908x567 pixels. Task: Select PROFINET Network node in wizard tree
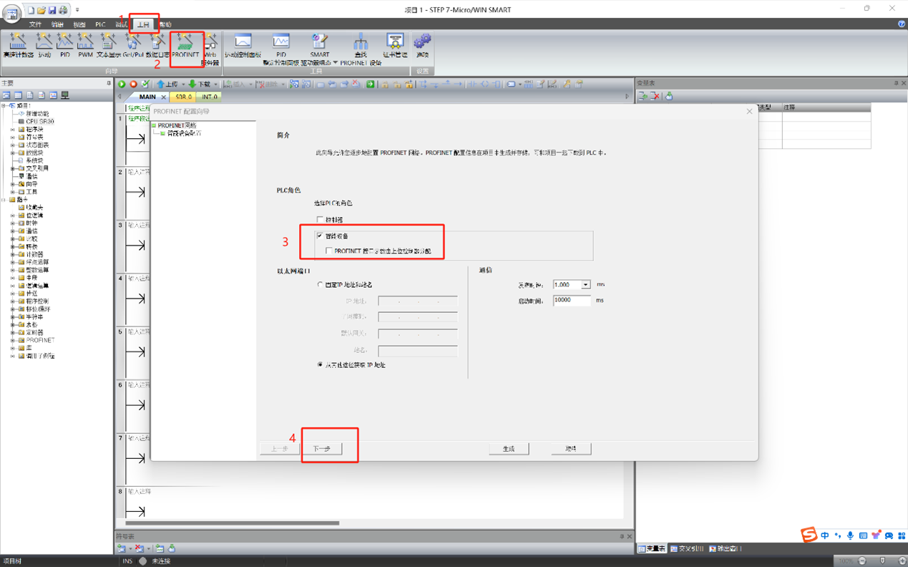(x=177, y=125)
